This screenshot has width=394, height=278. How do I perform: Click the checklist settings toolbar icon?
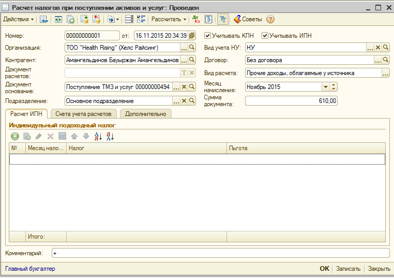click(x=141, y=19)
